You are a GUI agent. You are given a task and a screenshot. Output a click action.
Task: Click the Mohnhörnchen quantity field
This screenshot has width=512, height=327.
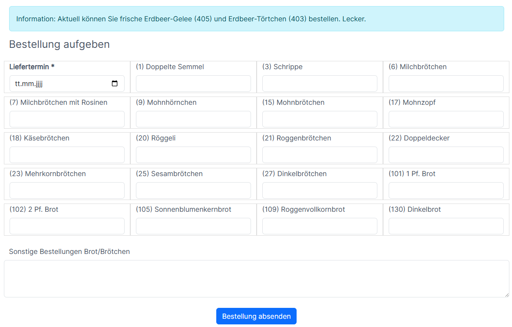pyautogui.click(x=193, y=119)
